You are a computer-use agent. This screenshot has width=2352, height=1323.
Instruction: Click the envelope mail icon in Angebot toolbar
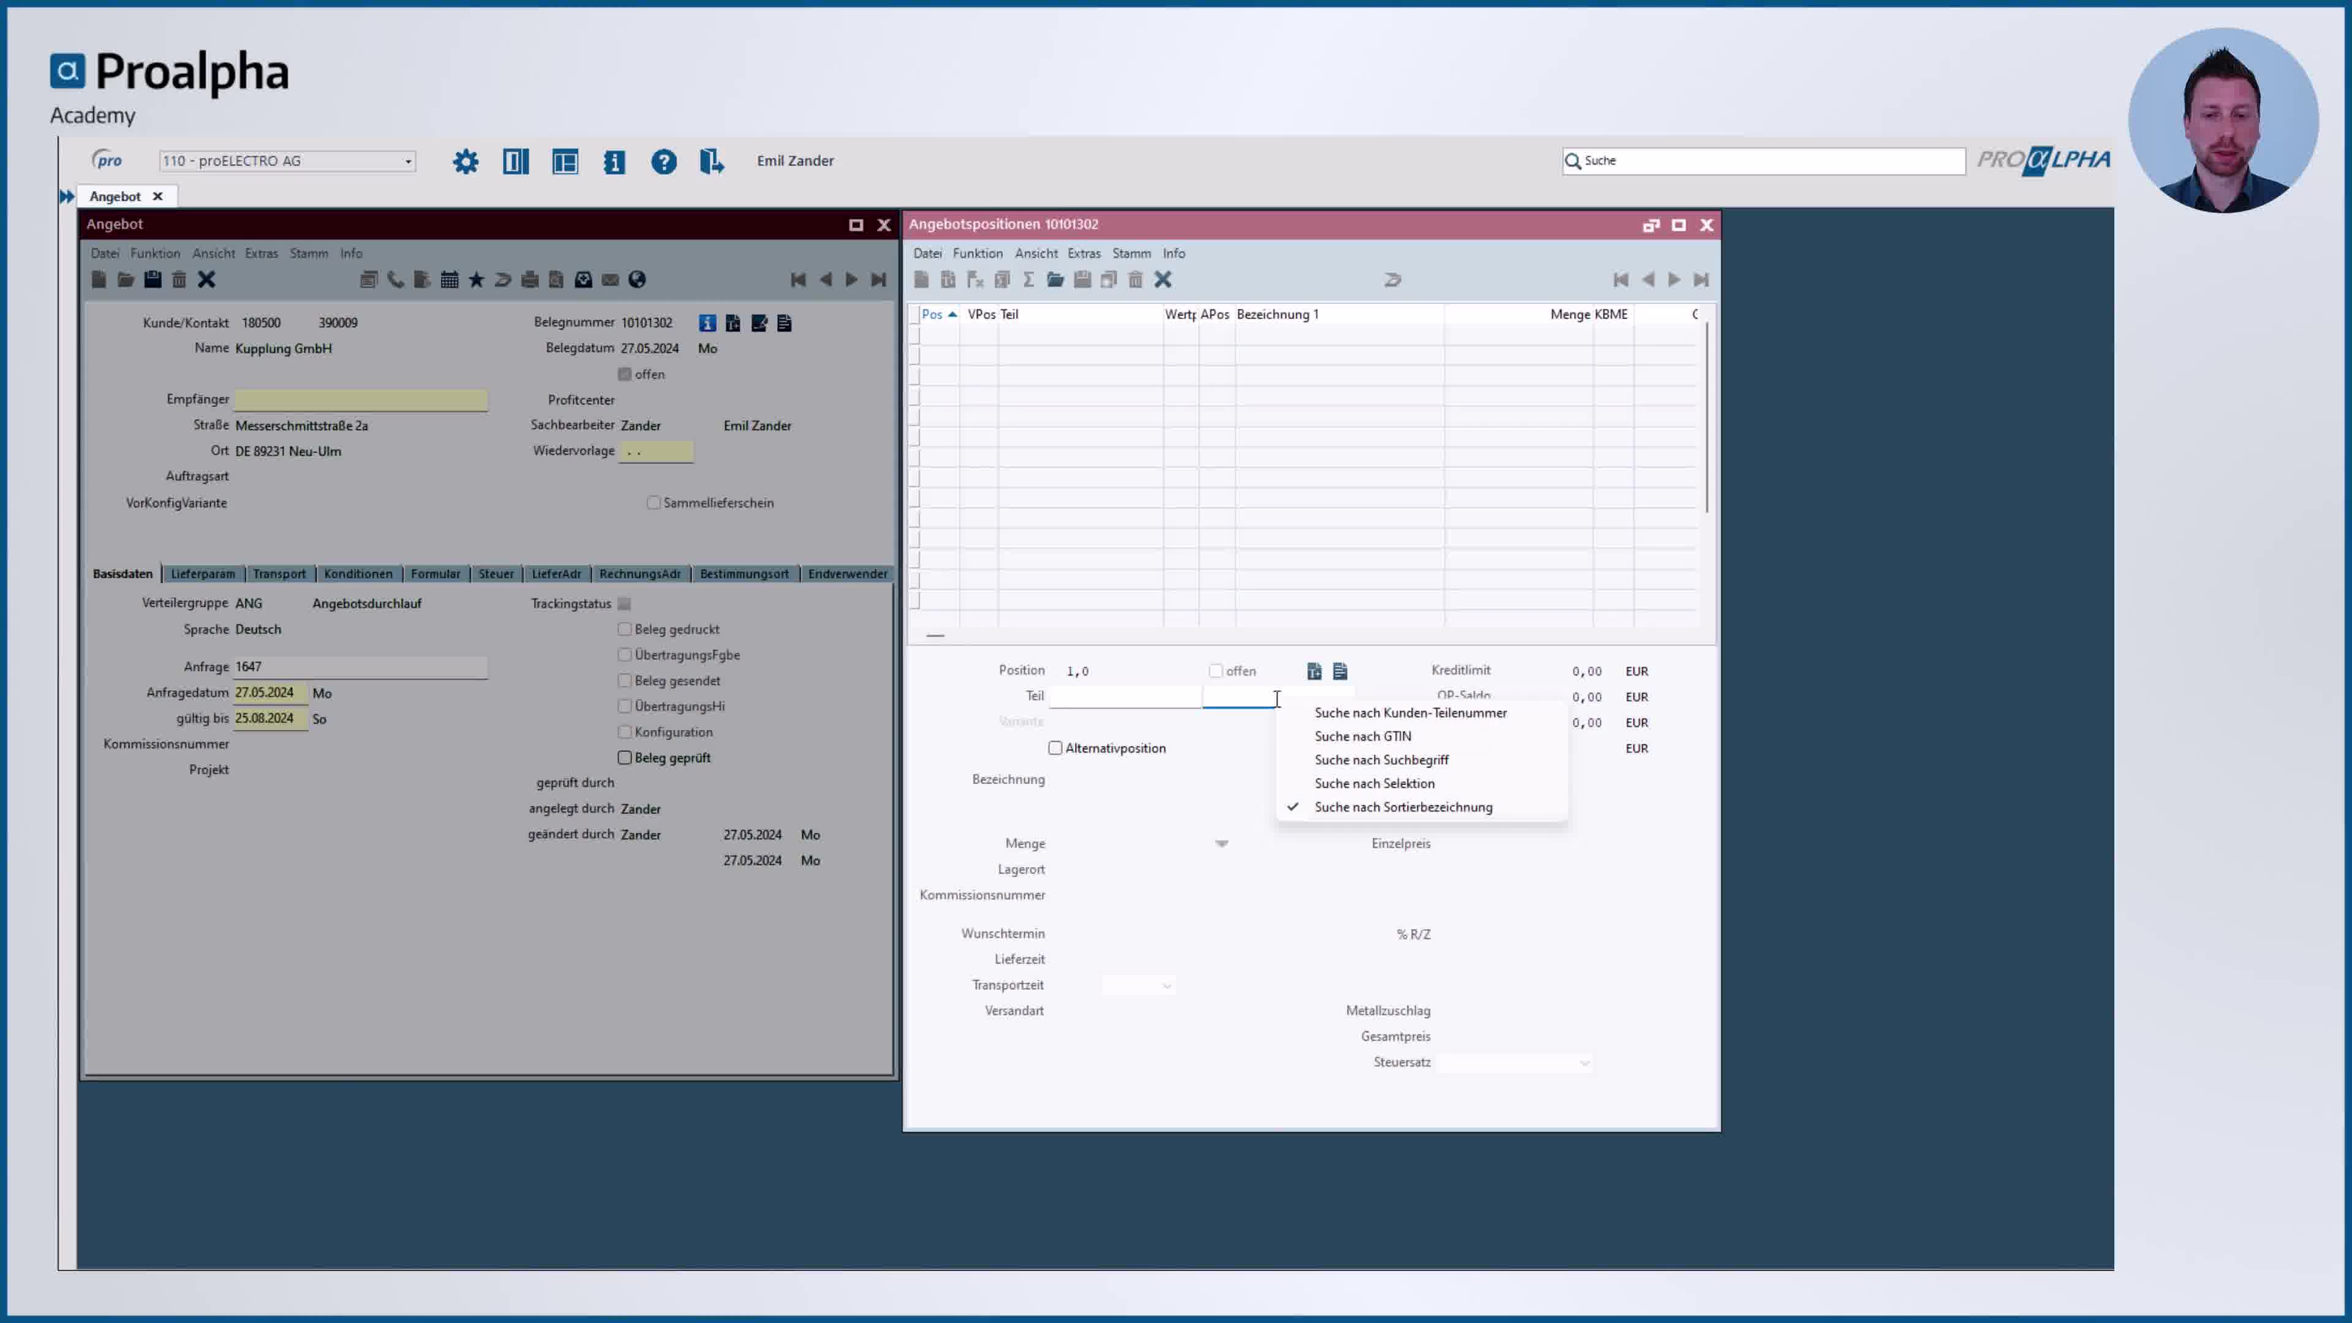pyautogui.click(x=610, y=279)
